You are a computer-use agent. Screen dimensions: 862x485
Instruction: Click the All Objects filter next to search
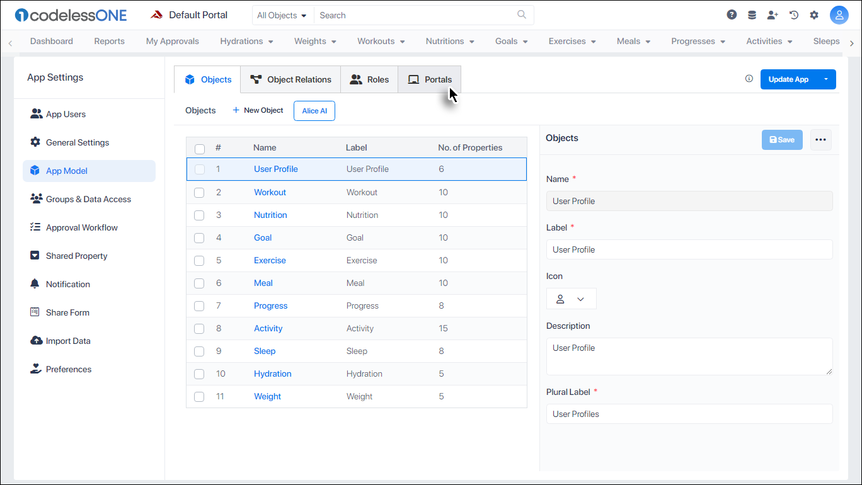click(282, 14)
